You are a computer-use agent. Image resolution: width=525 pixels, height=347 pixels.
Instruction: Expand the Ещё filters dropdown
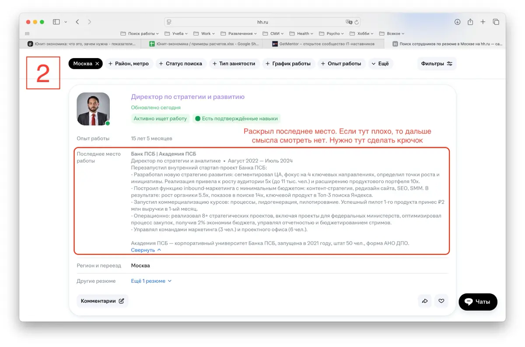point(380,64)
